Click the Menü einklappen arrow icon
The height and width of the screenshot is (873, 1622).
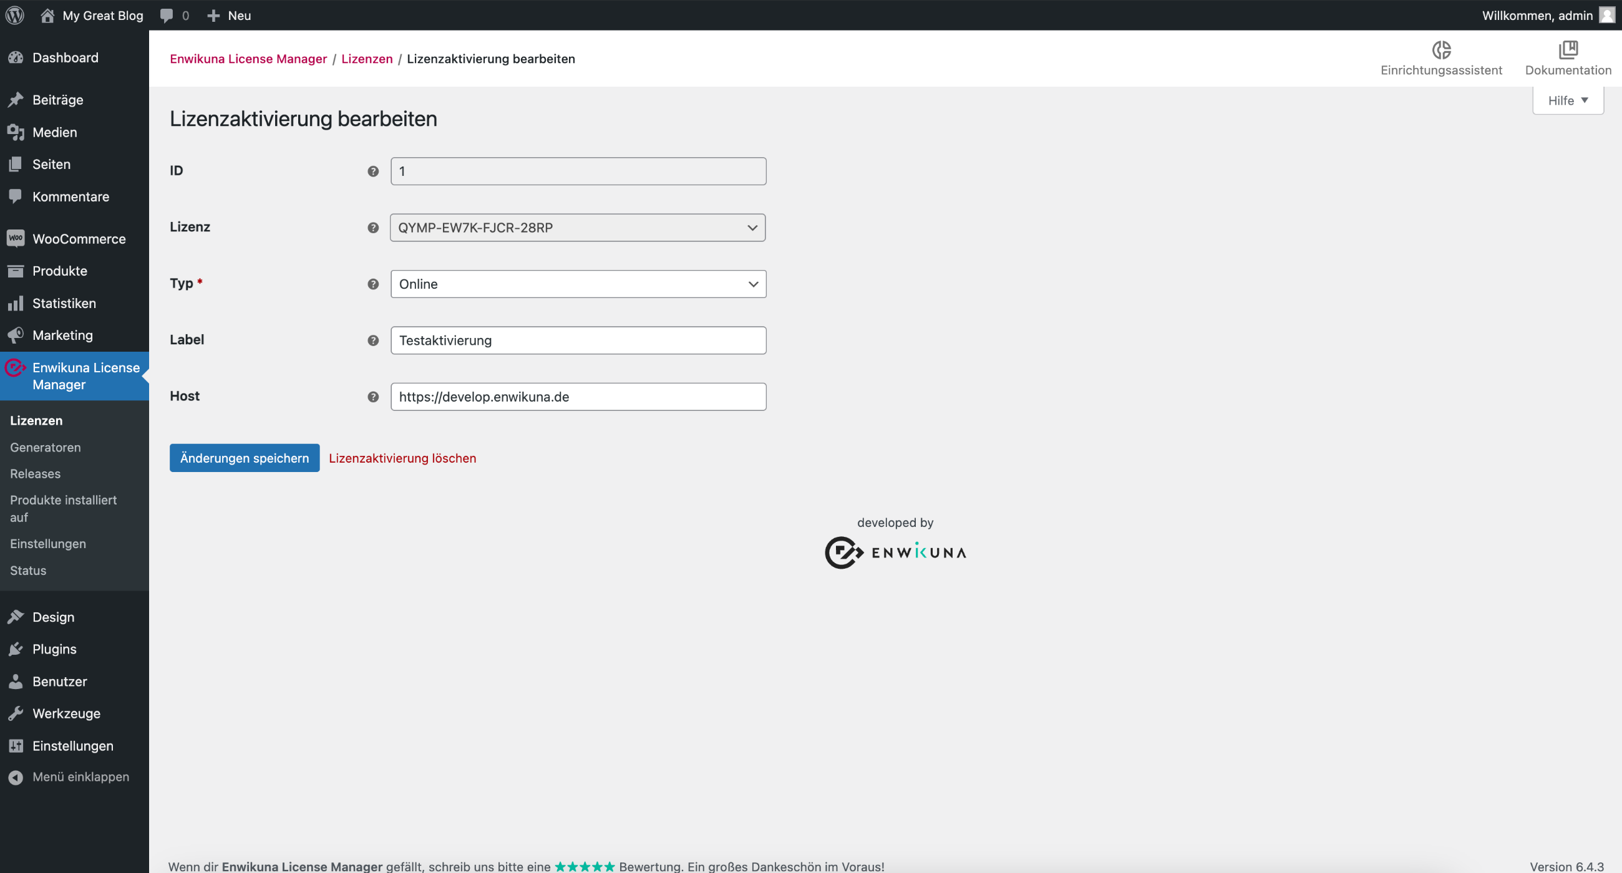click(16, 778)
